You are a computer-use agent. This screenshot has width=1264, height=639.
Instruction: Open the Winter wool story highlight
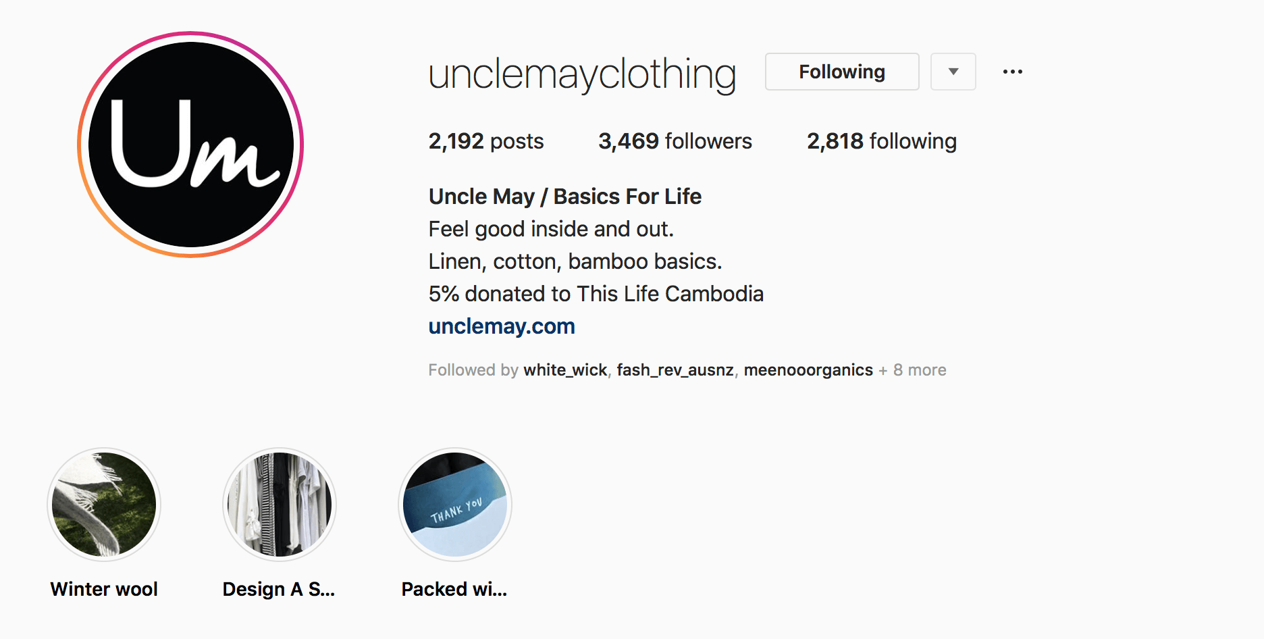click(103, 504)
